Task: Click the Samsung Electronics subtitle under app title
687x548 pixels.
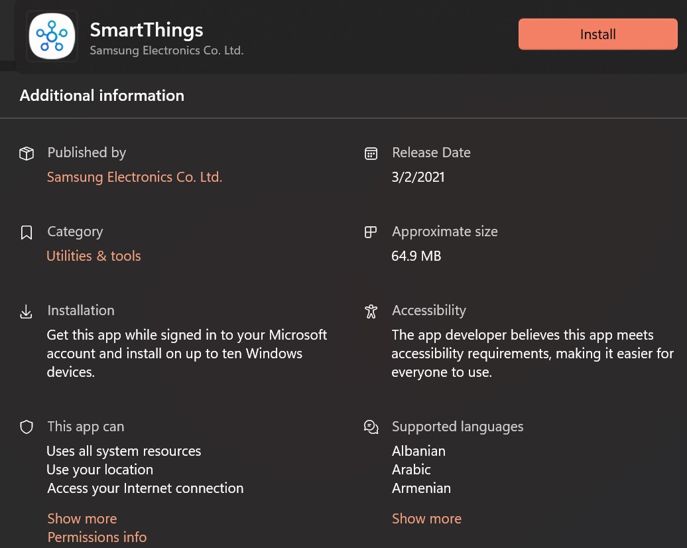Action: 166,50
